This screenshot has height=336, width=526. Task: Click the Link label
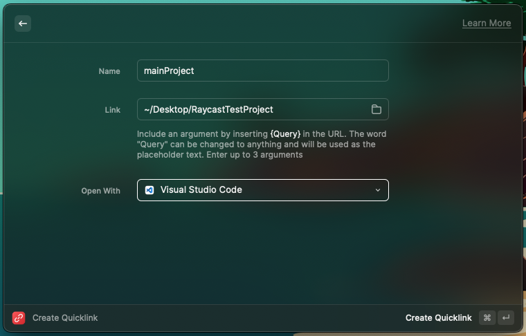tap(112, 110)
